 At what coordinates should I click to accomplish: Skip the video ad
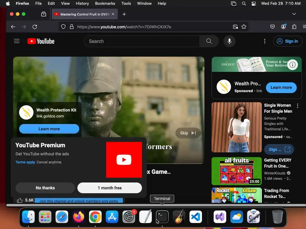tap(188, 133)
